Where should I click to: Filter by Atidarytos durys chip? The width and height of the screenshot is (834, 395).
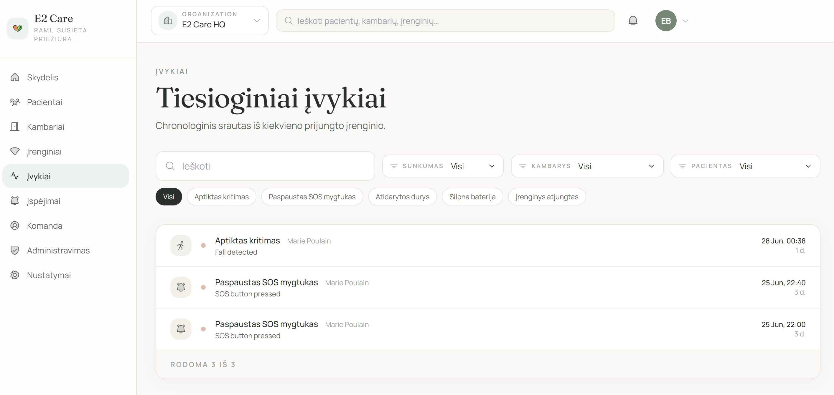click(x=402, y=197)
